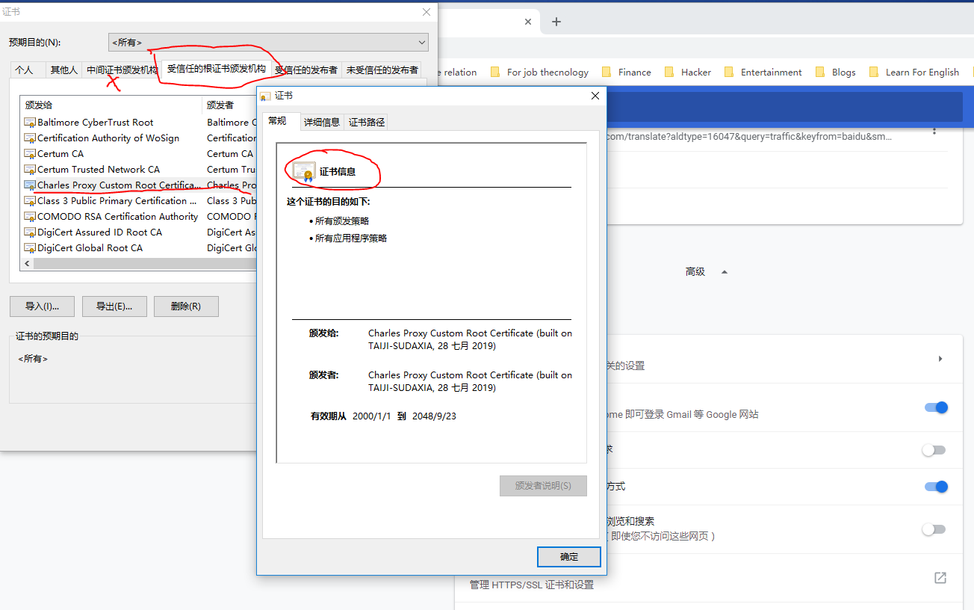Select Charles Proxy Custom Root certificate icon
Image resolution: width=974 pixels, height=610 pixels.
pyautogui.click(x=30, y=185)
